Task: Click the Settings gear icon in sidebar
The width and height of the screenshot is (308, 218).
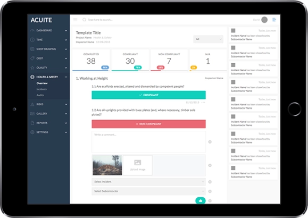Action: click(32, 132)
